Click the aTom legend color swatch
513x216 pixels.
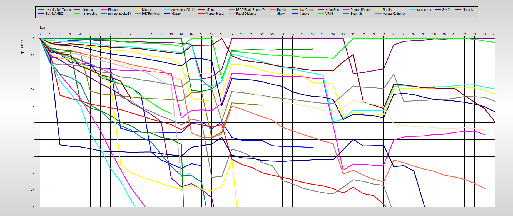[201, 10]
